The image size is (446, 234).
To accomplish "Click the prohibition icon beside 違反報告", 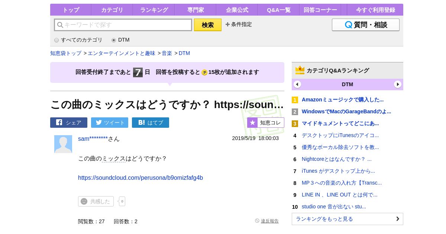I will click(x=257, y=221).
